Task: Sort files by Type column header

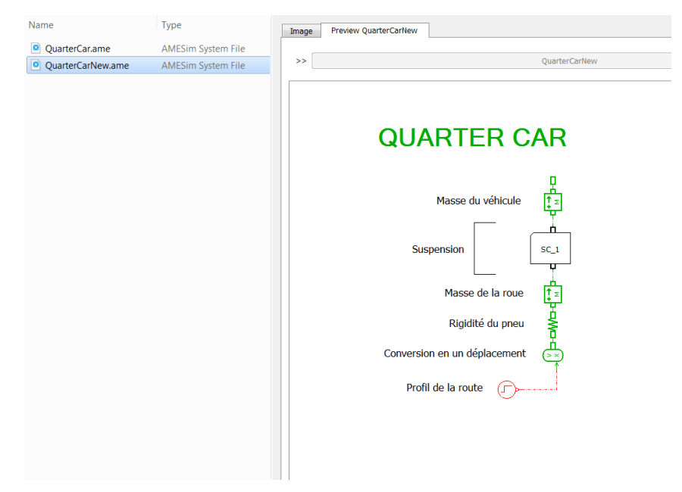Action: 171,25
